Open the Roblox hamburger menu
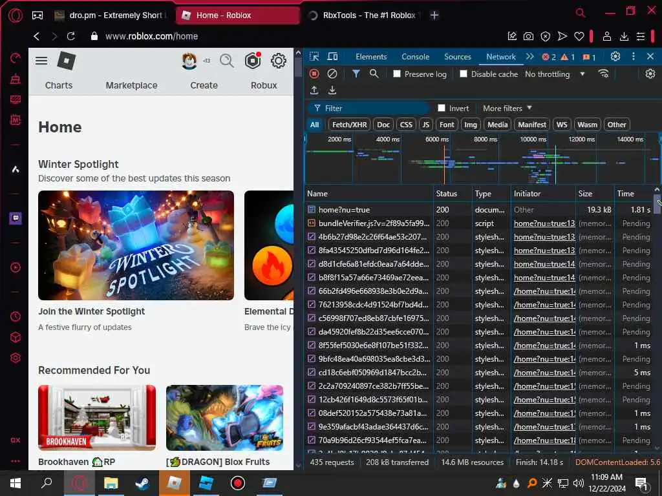Image resolution: width=662 pixels, height=496 pixels. [x=41, y=61]
